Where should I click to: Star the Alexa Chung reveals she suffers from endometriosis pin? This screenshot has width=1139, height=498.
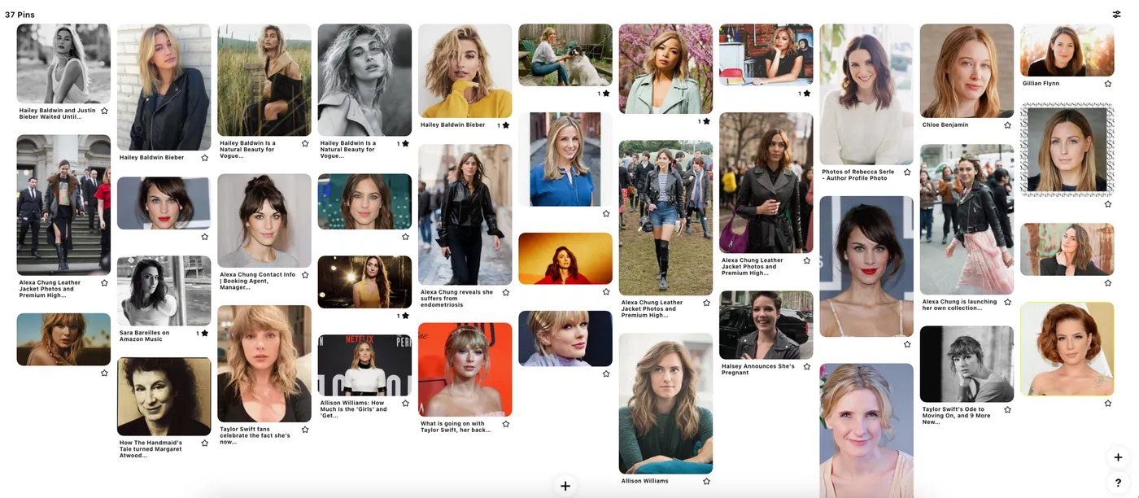click(505, 293)
